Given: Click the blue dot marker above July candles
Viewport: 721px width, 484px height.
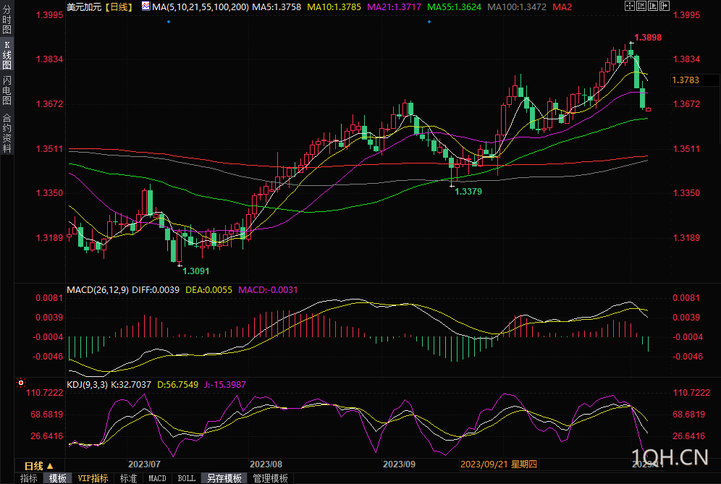Looking at the screenshot, I should 169,22.
